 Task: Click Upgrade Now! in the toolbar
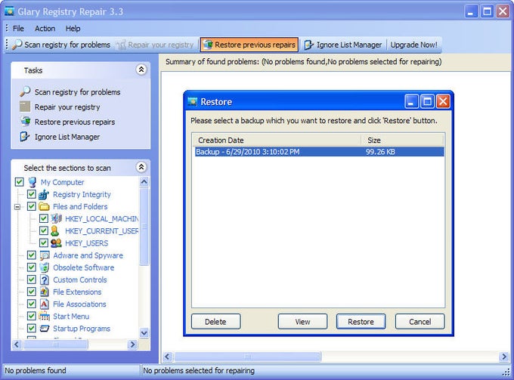pyautogui.click(x=413, y=45)
